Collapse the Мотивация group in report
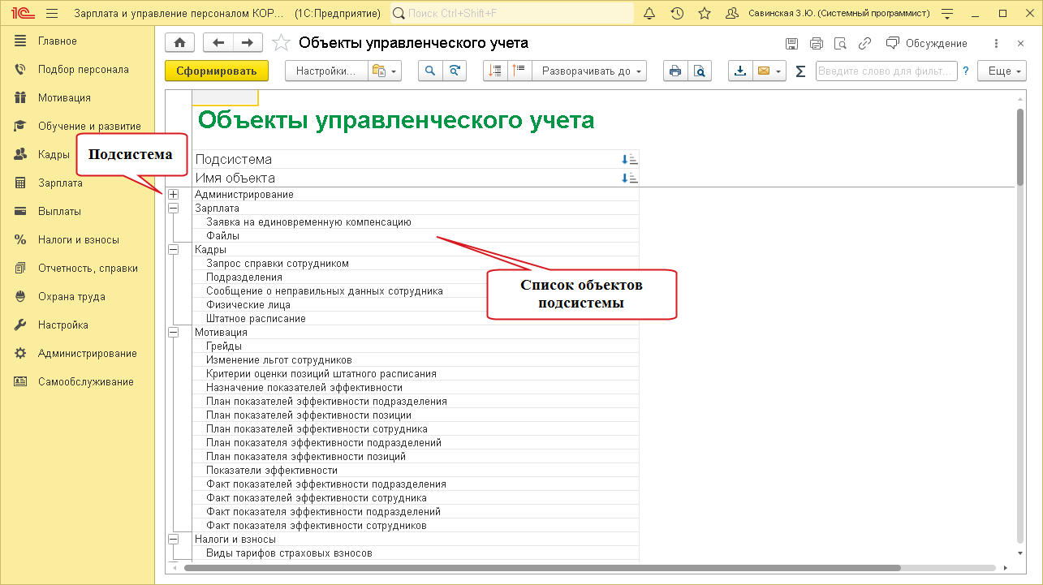 point(173,333)
